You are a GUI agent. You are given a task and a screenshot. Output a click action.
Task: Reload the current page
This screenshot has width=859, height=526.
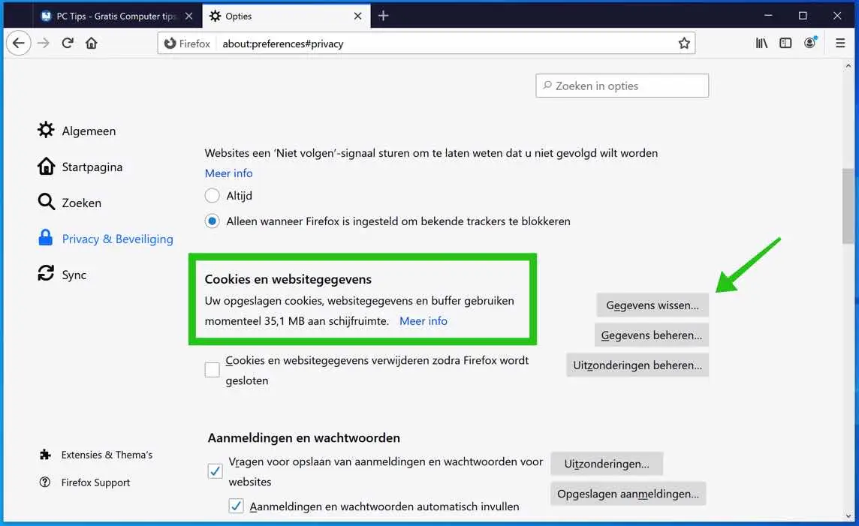click(x=68, y=44)
